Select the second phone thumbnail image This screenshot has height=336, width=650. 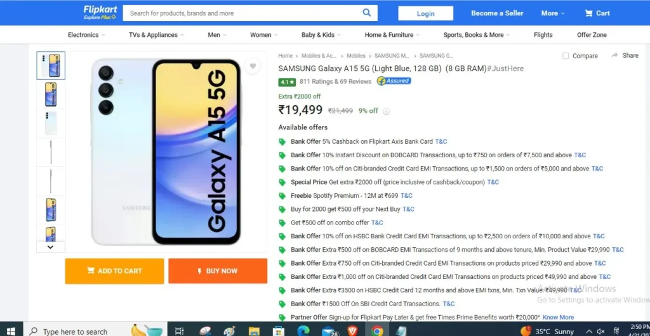pos(51,94)
